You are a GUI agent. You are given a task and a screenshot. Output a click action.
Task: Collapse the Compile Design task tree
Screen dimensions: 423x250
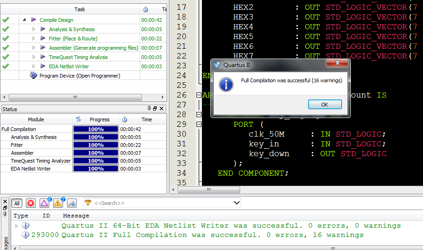[24, 20]
